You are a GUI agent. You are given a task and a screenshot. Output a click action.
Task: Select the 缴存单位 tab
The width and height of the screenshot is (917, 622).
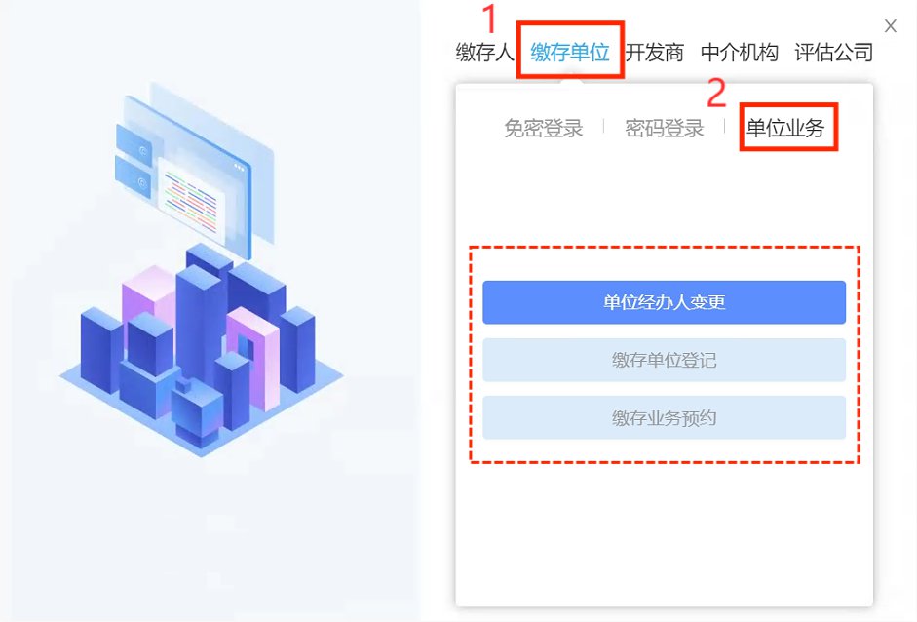(570, 53)
